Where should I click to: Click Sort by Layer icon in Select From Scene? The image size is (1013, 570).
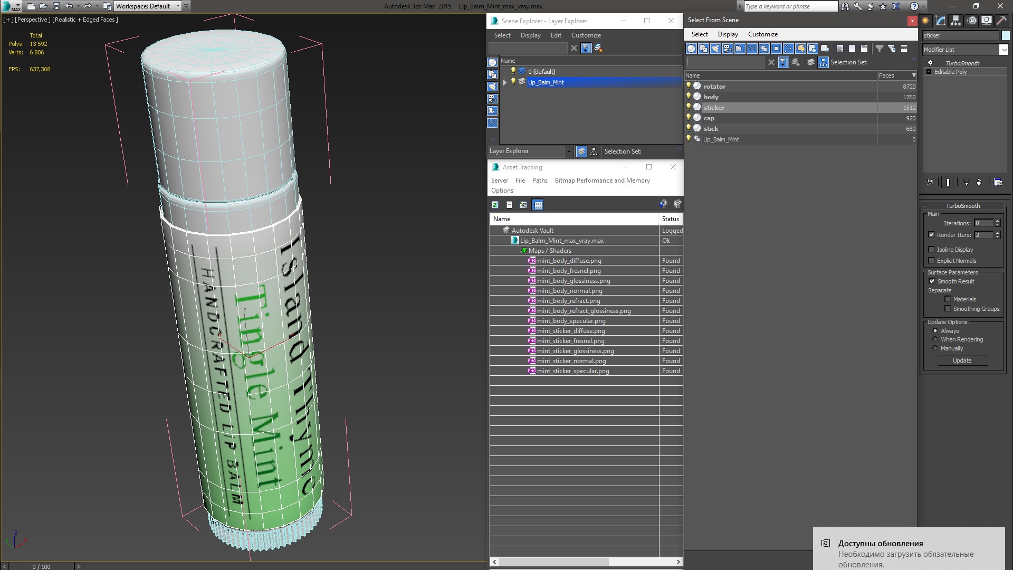[x=811, y=62]
